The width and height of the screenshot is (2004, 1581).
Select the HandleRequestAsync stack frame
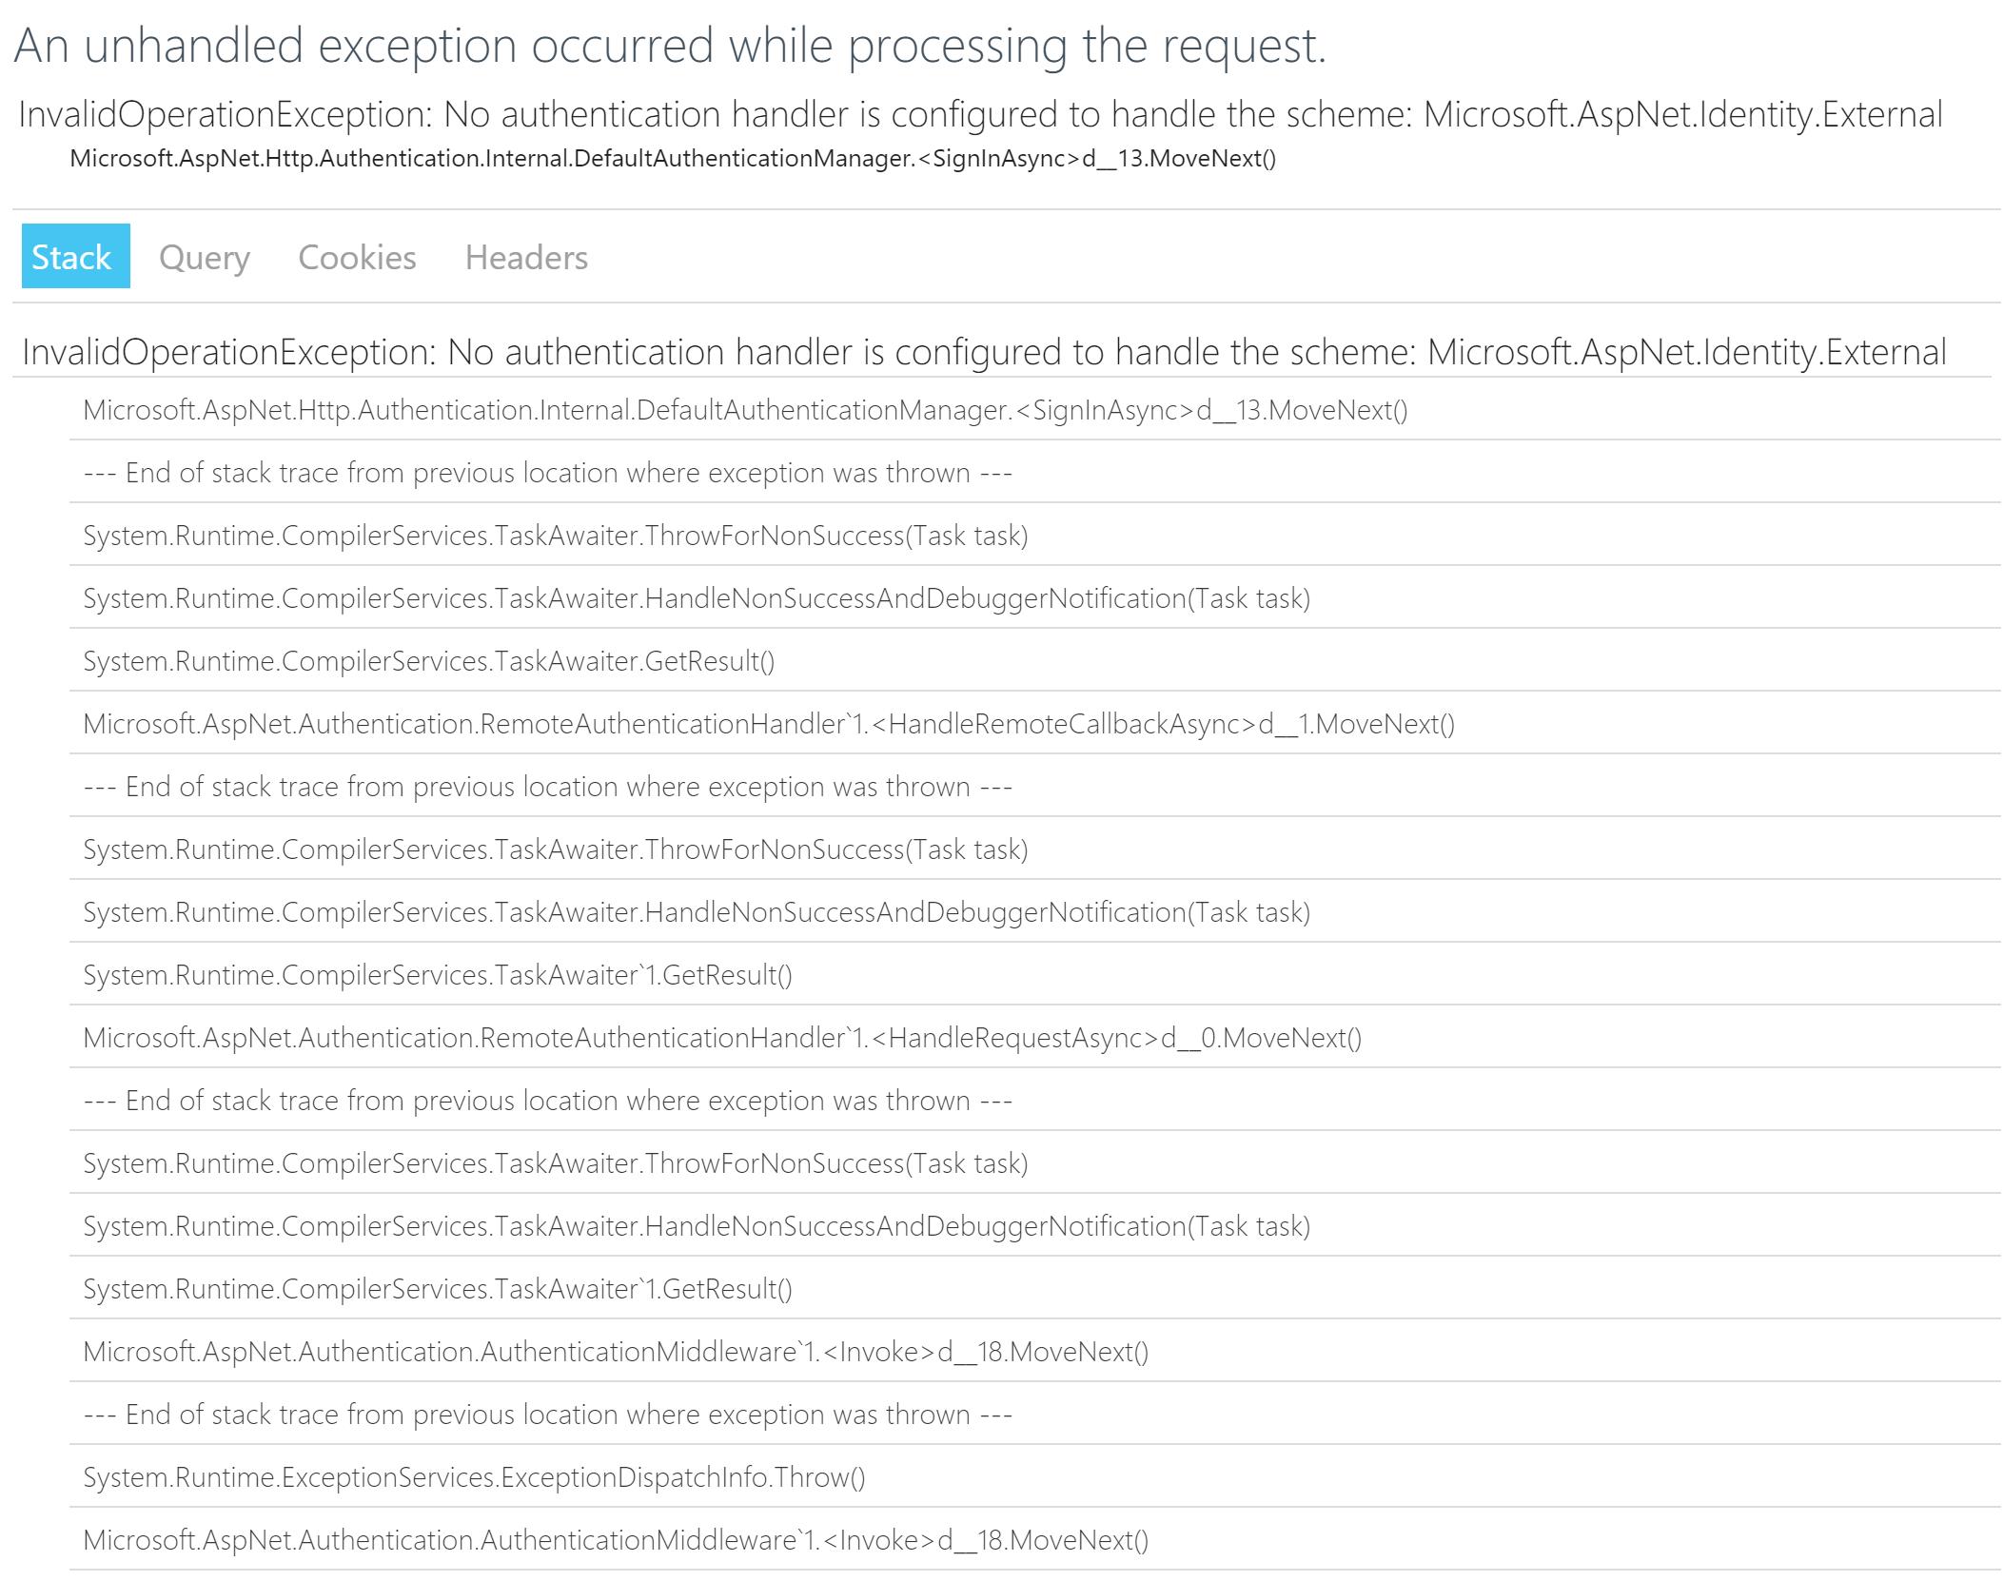click(1034, 1038)
